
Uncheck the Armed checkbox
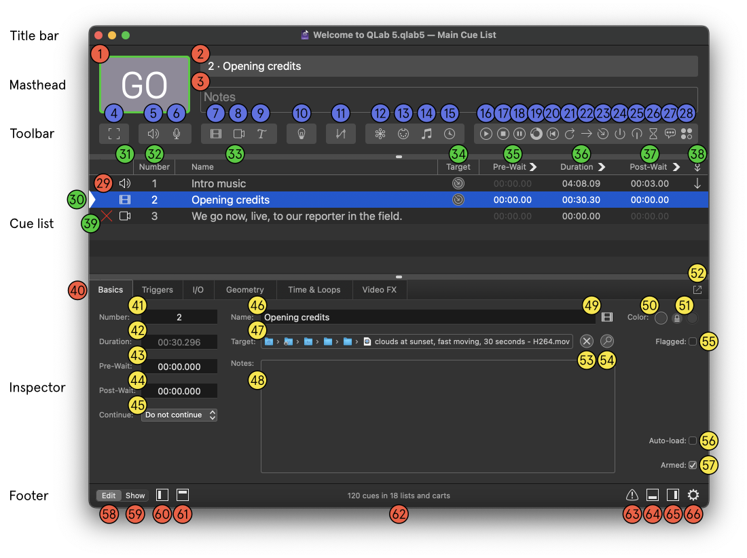(x=692, y=465)
